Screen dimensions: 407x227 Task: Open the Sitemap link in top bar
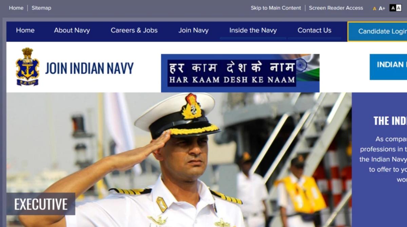coord(41,8)
